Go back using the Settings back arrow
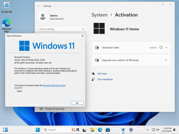The image size is (179, 134). [39, 6]
